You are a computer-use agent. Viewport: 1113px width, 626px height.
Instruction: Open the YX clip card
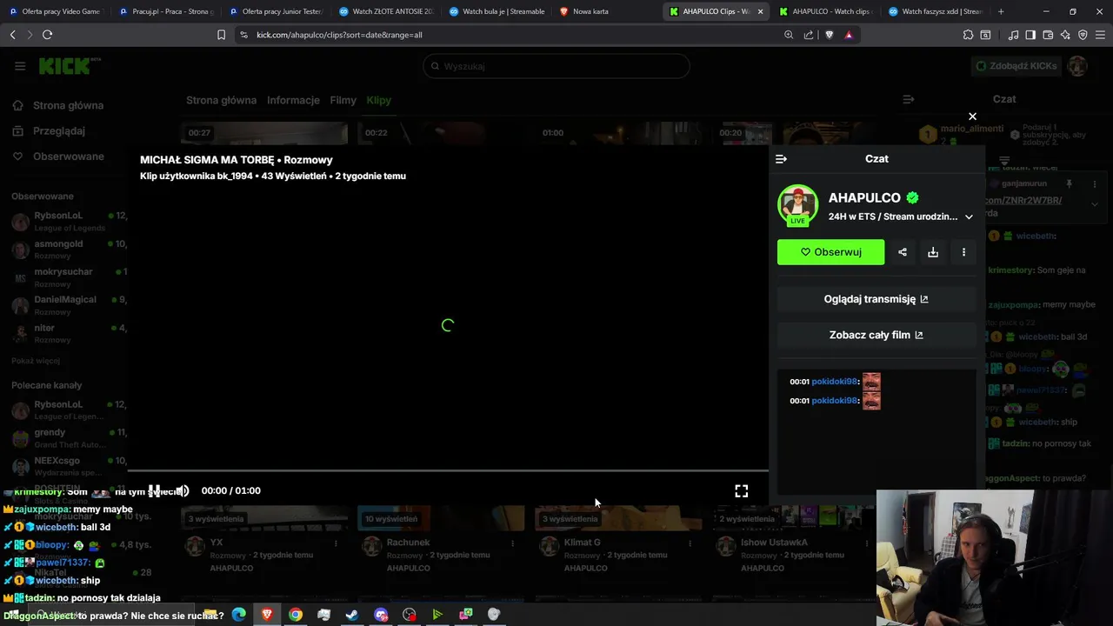(x=263, y=539)
